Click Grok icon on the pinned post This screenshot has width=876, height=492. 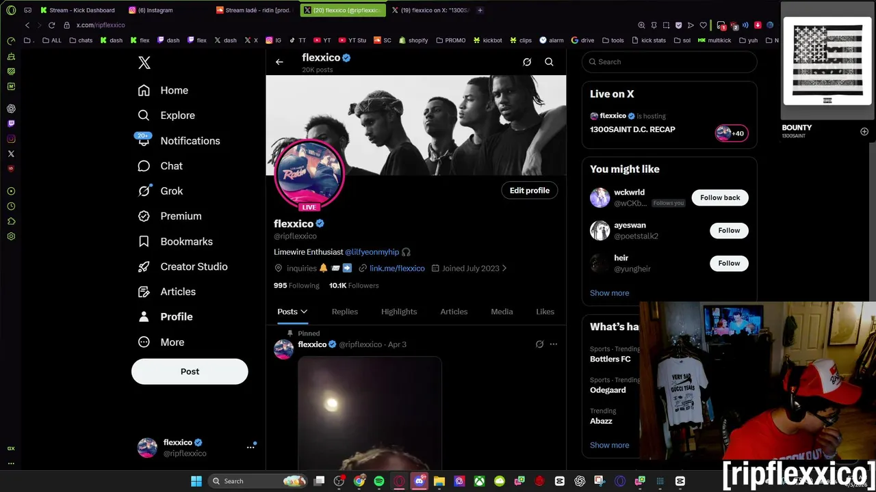tap(539, 344)
